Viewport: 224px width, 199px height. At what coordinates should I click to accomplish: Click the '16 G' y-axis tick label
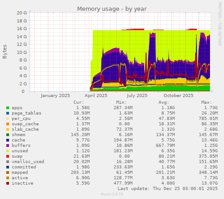click(x=22, y=29)
